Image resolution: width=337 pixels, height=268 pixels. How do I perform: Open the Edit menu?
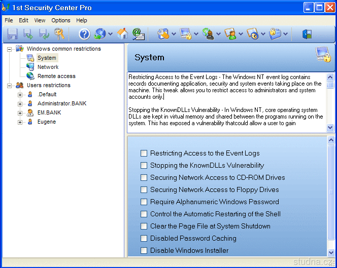coord(23,20)
